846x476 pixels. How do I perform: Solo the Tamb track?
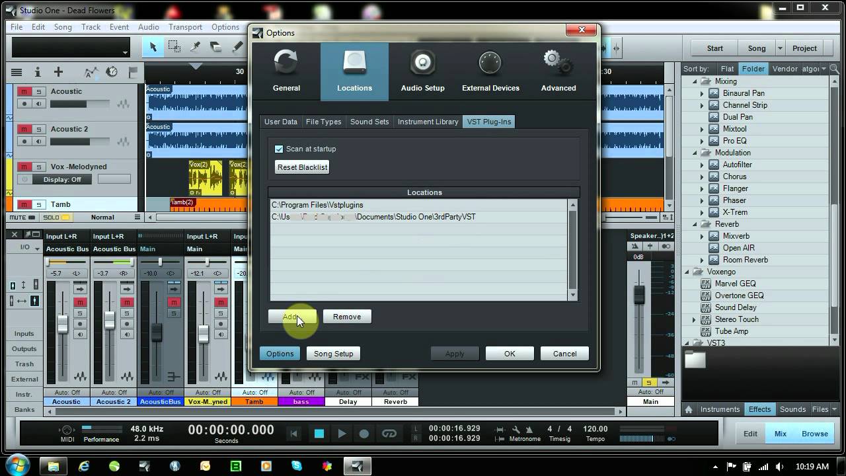pos(38,204)
